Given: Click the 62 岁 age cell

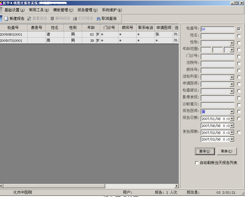Looking at the screenshot, I should coord(91,35).
